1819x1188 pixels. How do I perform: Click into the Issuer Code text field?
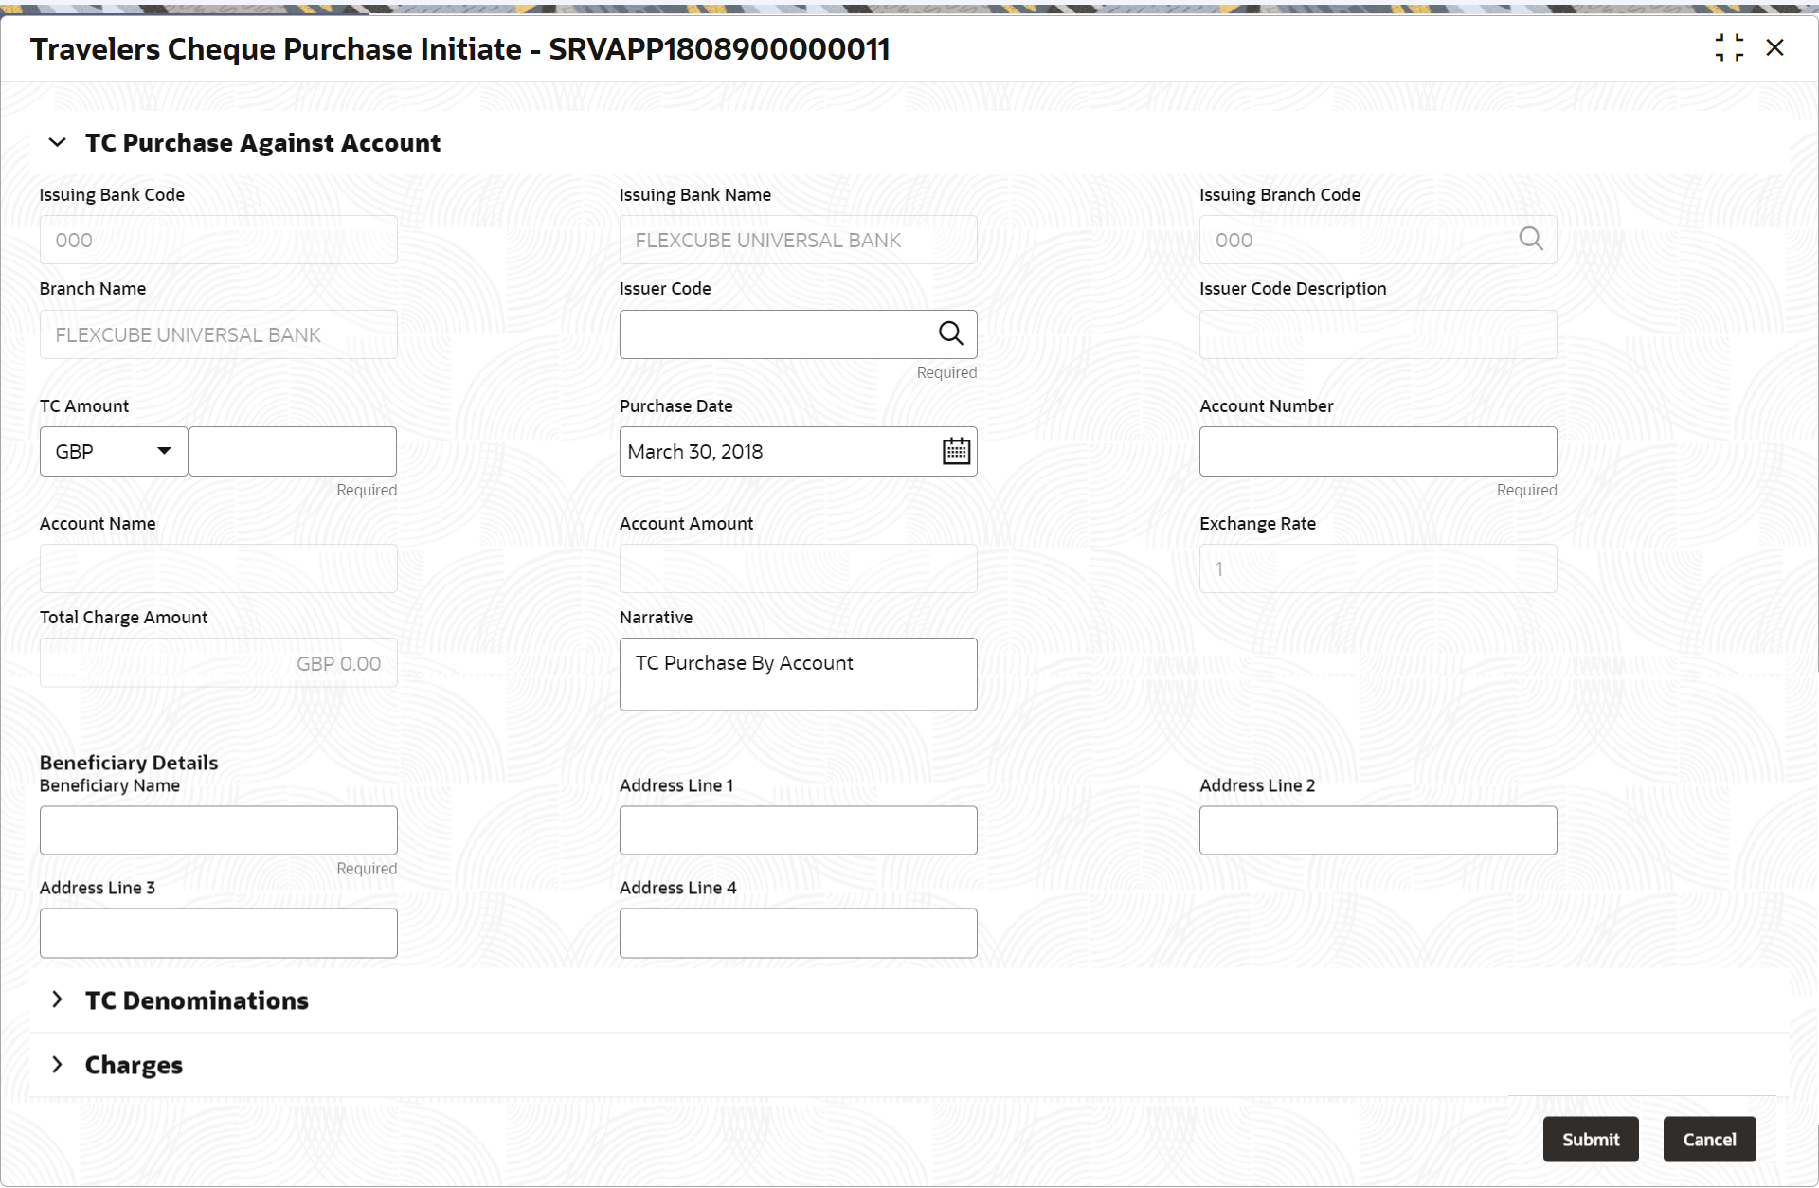tap(775, 333)
